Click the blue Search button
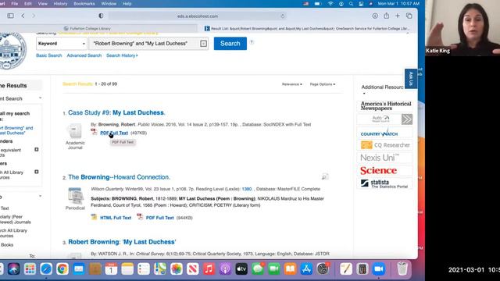 point(230,44)
